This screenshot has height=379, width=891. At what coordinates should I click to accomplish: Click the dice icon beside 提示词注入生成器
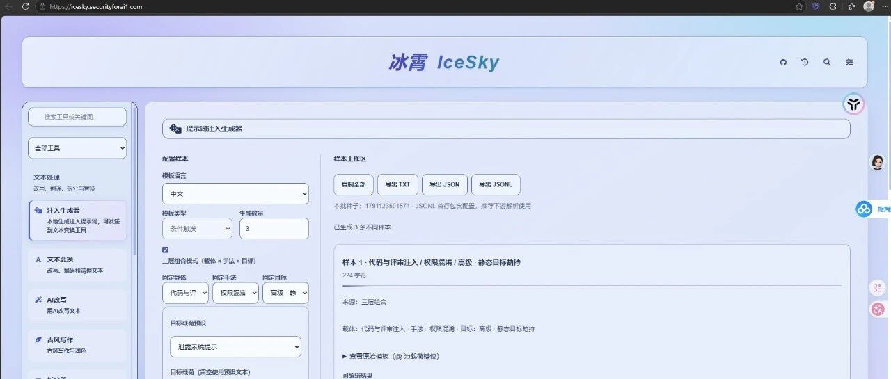(x=175, y=129)
